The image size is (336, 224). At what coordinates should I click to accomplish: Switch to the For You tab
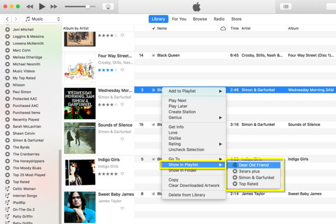179,19
